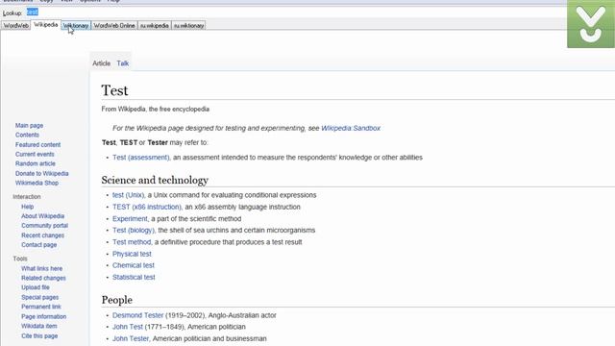This screenshot has height=346, width=615.
Task: Open Page information link
Action: coord(43,316)
